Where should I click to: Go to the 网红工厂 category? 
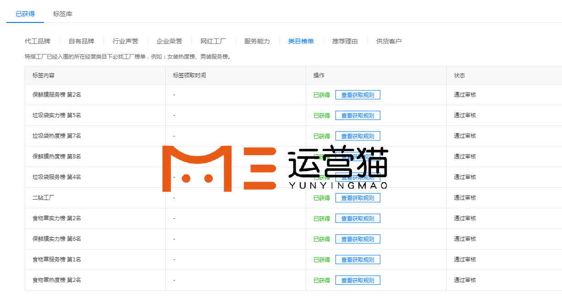pos(213,41)
